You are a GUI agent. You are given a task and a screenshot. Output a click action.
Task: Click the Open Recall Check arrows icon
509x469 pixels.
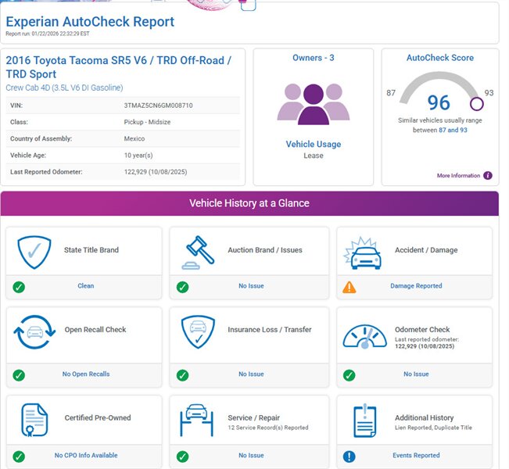[34, 331]
